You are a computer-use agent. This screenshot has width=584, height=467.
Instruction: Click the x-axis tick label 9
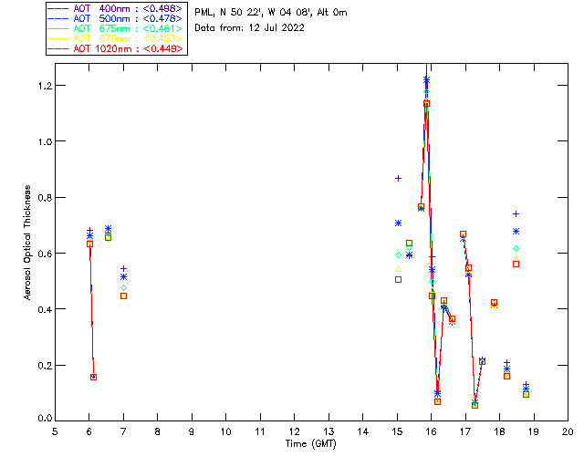tap(192, 431)
